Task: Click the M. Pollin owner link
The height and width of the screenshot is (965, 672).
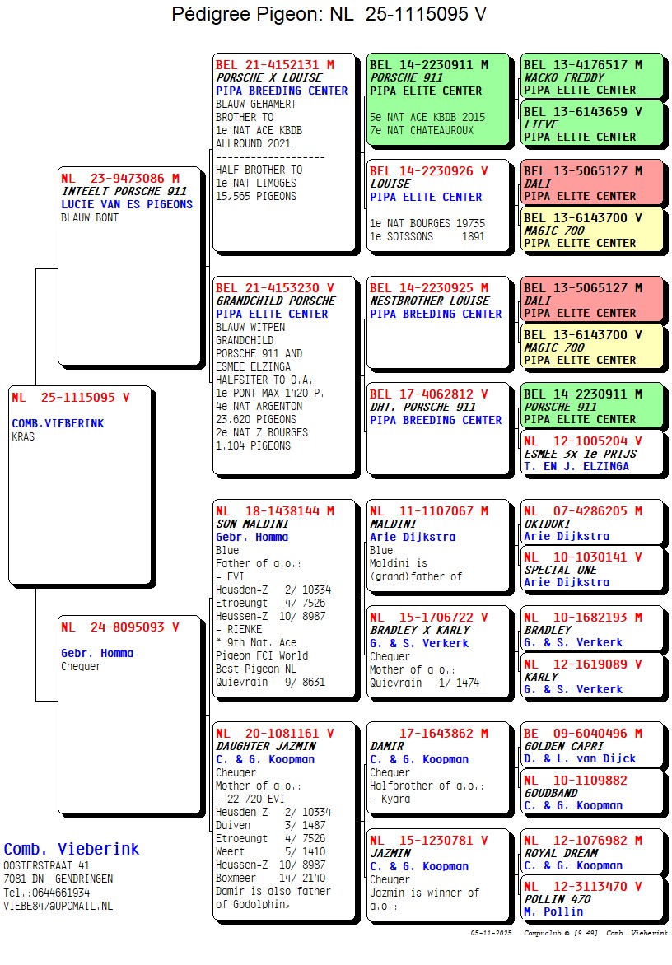Action: [x=552, y=912]
